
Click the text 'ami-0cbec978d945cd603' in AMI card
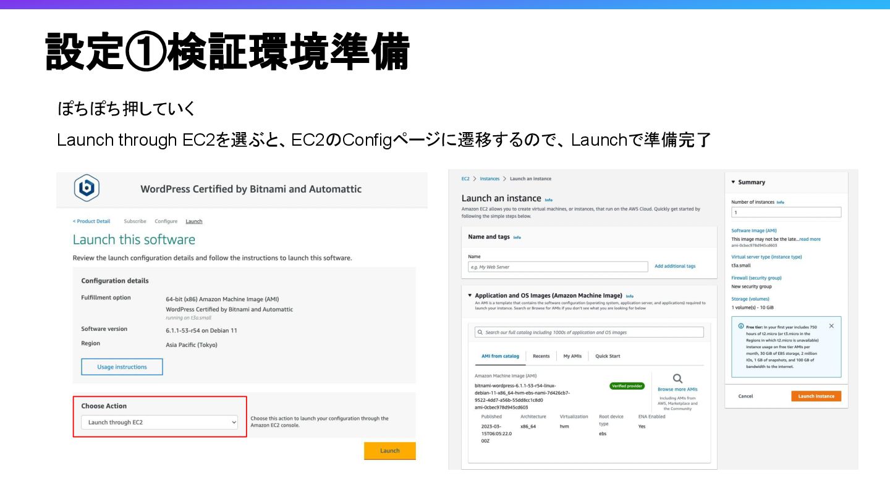501,407
